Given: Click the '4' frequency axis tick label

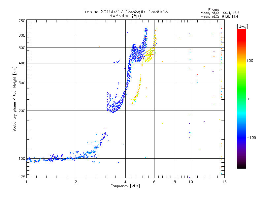Looking at the screenshot, I should (125, 182).
